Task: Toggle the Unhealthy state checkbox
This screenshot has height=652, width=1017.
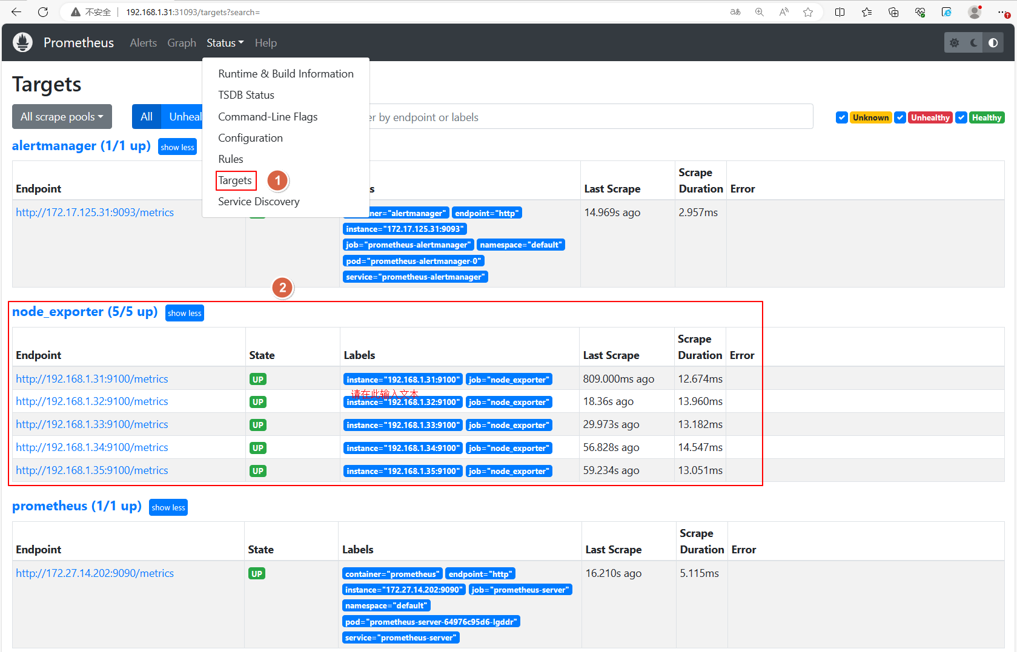Action: (900, 117)
